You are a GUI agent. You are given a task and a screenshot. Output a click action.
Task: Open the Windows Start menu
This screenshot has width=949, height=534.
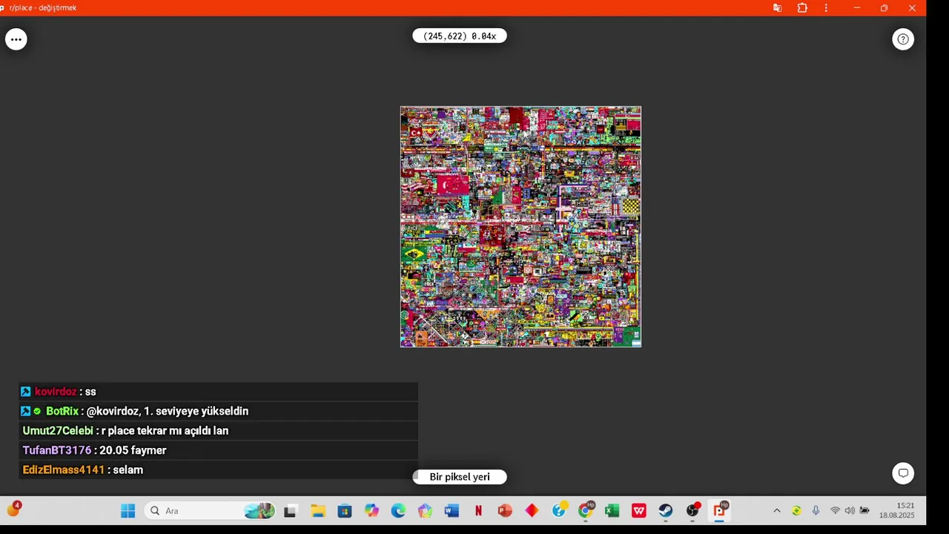128,510
